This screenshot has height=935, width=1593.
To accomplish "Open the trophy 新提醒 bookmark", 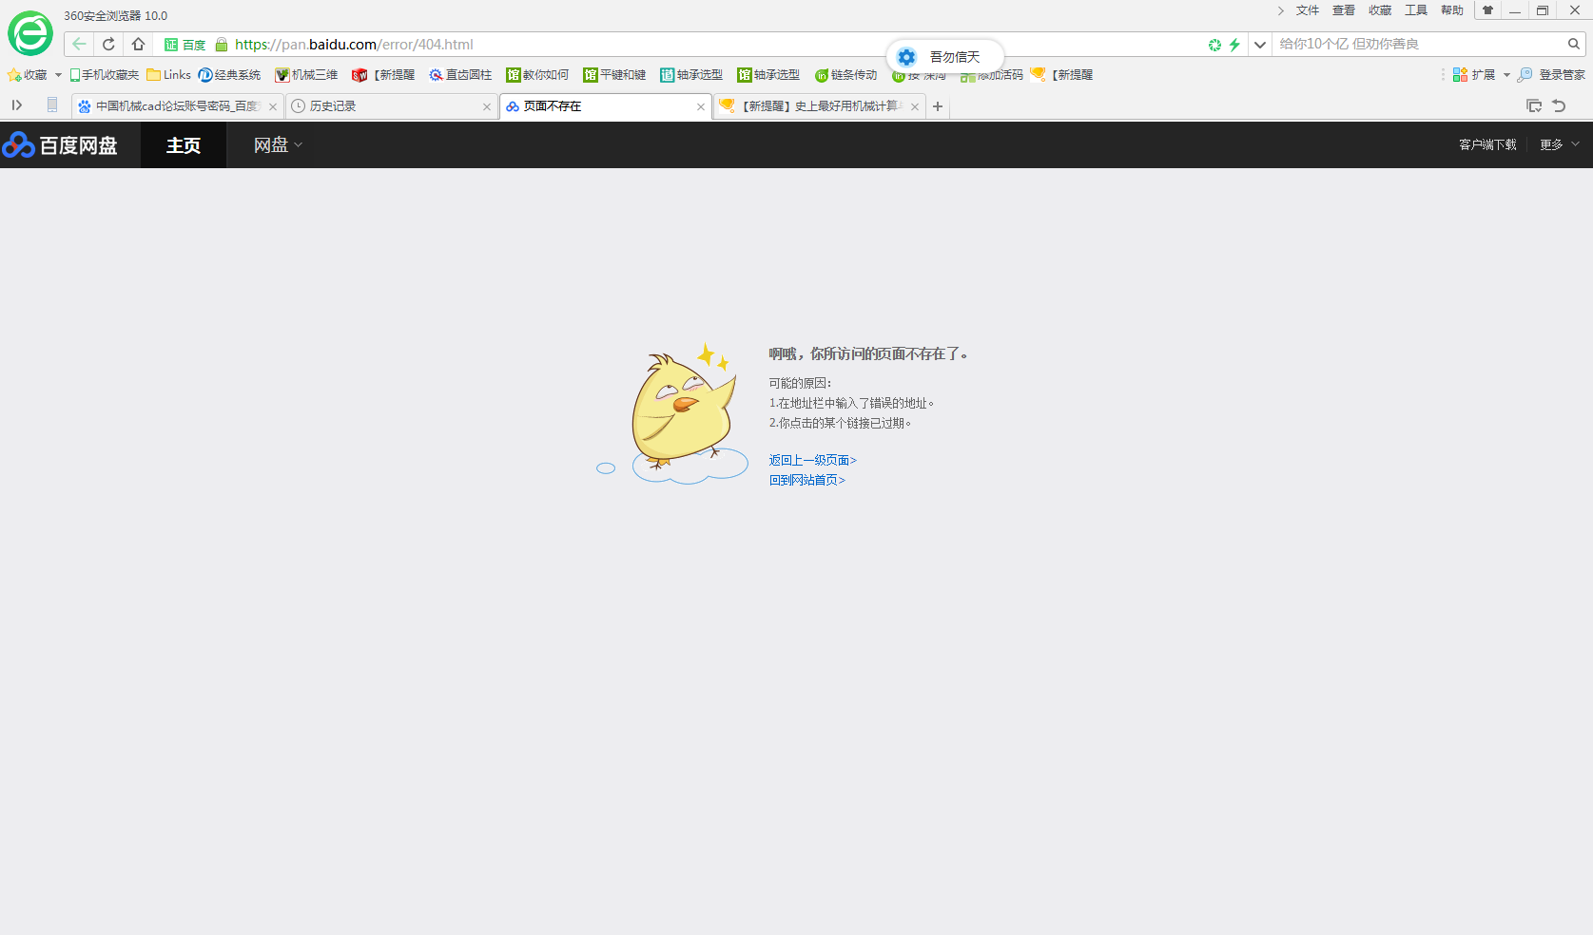I will coord(1062,75).
